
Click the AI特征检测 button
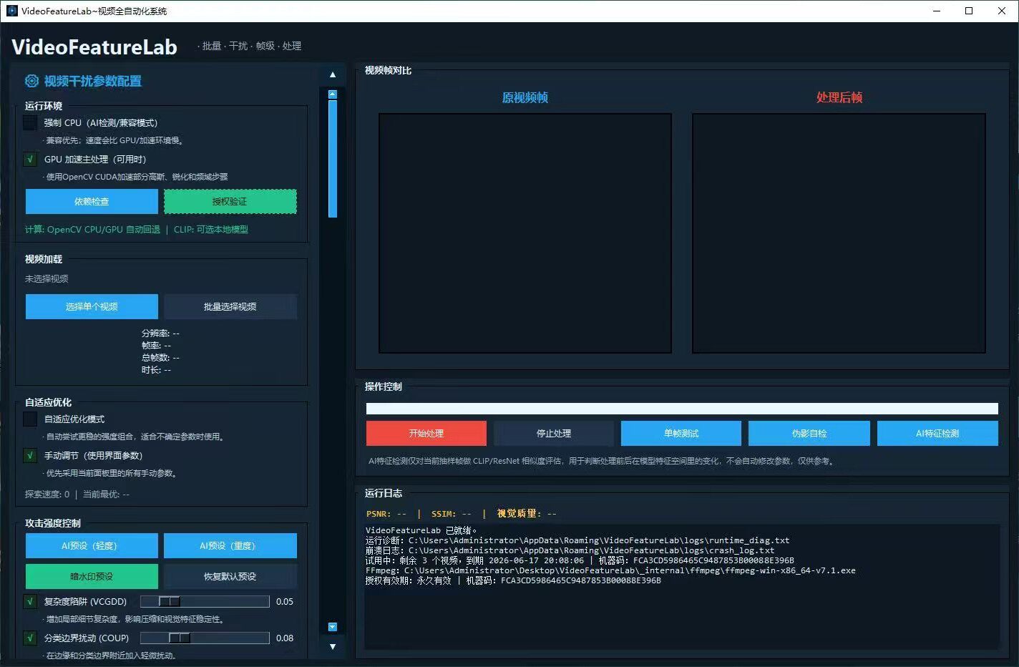tap(937, 433)
